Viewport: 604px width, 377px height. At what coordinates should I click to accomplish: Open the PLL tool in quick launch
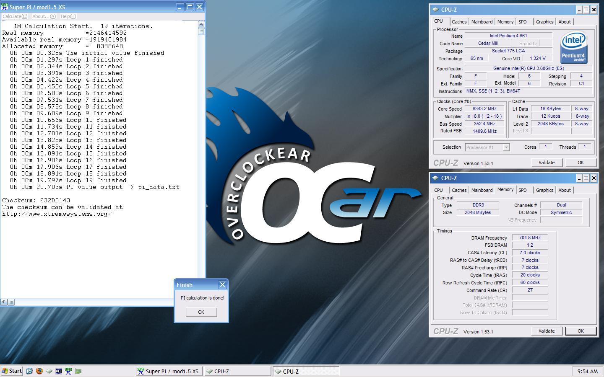click(x=59, y=371)
